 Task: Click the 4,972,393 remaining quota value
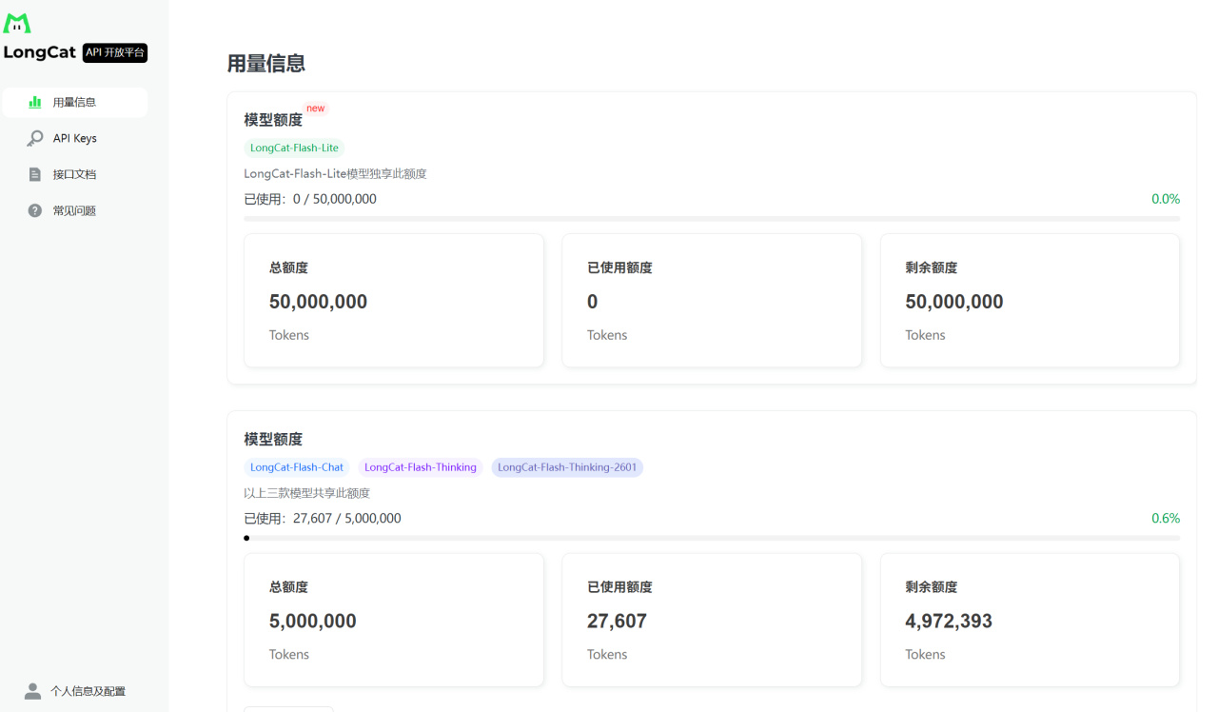(949, 622)
